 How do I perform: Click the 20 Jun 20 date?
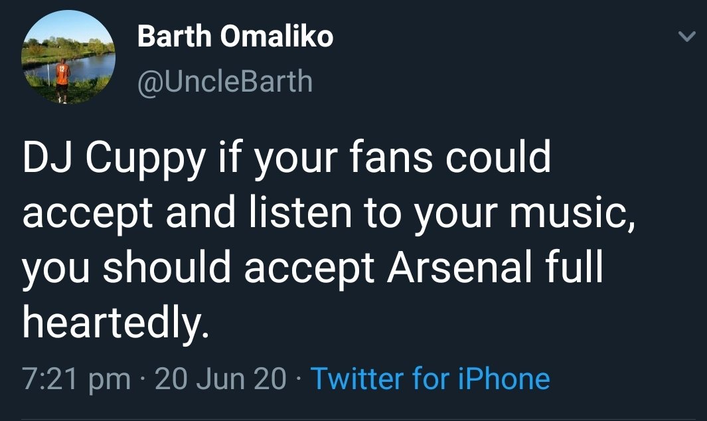[220, 379]
